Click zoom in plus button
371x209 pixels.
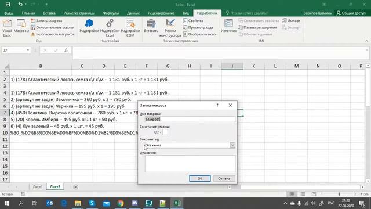(355, 194)
